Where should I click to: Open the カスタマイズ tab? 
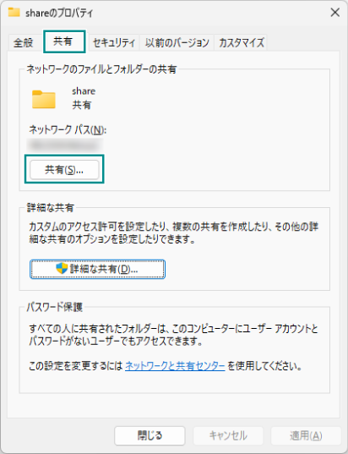pyautogui.click(x=242, y=43)
